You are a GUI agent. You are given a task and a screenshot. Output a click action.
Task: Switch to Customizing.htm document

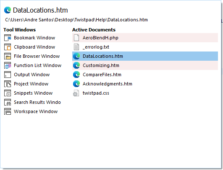point(145,65)
